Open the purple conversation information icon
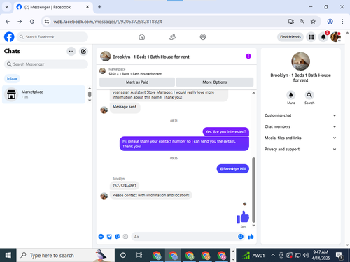Image resolution: width=350 pixels, height=262 pixels. click(248, 57)
